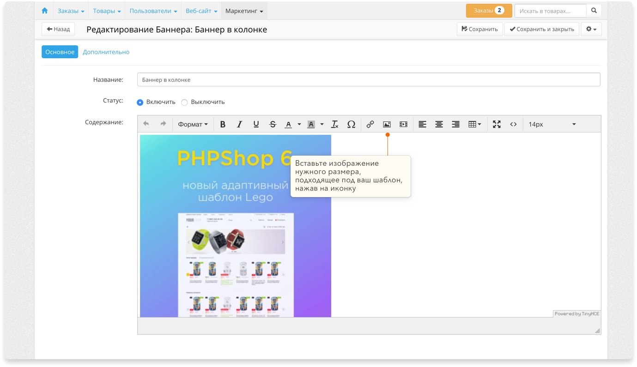Align text to the right

[x=455, y=124]
